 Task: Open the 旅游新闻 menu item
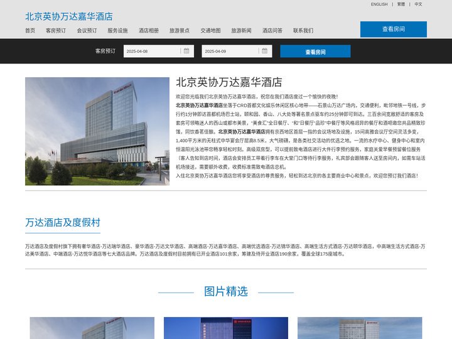241,31
